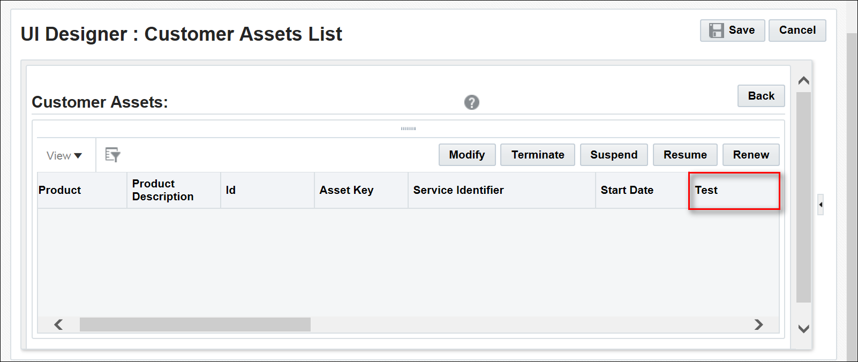Viewport: 858px width, 362px height.
Task: Select the Test column header
Action: coord(733,190)
